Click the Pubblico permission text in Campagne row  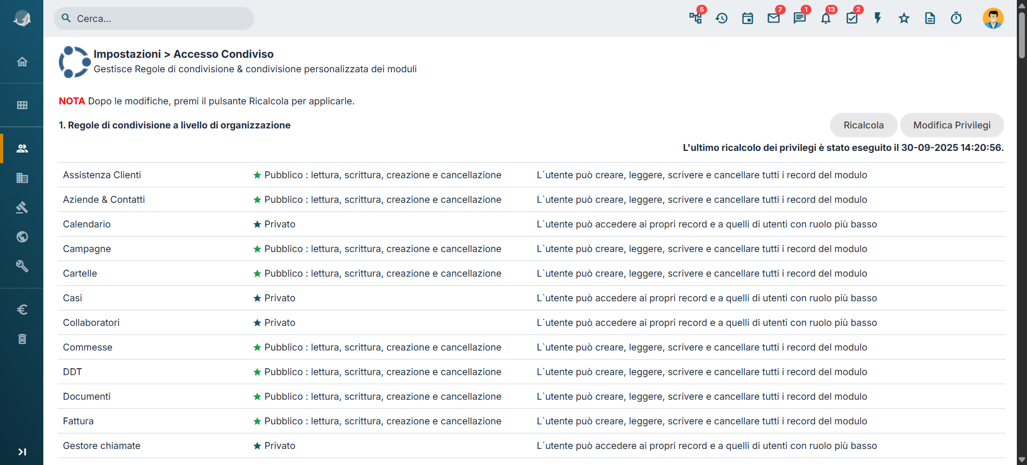[383, 249]
